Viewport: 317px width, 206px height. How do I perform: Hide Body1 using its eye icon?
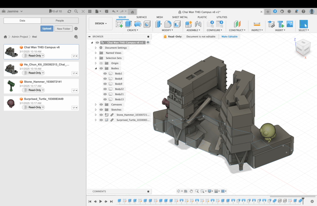105,74
